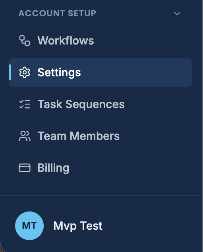Open the Workflows menu item

click(101, 41)
